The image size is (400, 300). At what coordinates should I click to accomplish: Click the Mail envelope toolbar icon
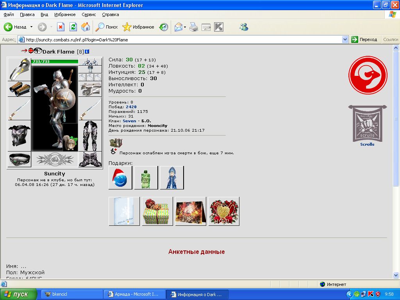178,27
